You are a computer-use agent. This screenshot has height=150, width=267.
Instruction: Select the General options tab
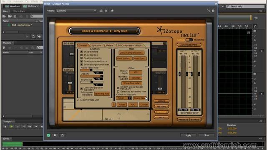(x=83, y=45)
